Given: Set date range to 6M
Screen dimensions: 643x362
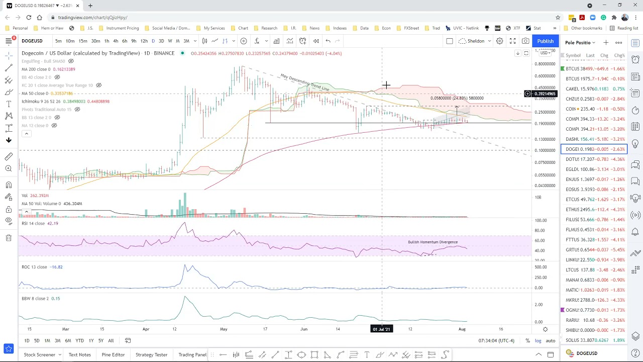Looking at the screenshot, I should pos(68,341).
